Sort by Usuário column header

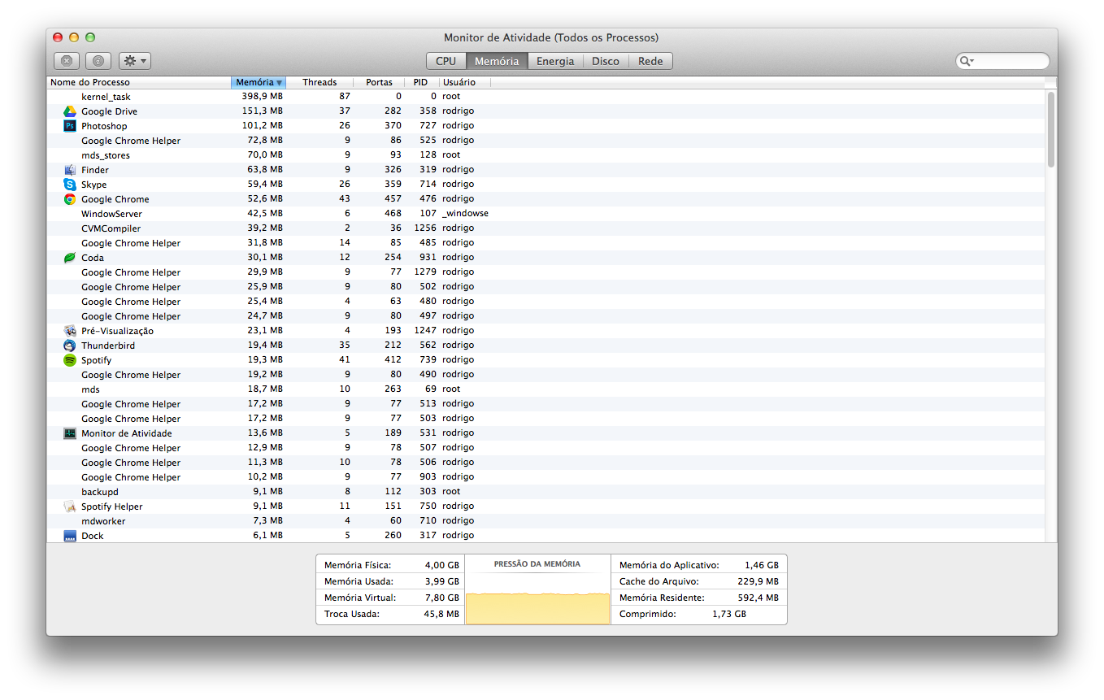point(464,82)
